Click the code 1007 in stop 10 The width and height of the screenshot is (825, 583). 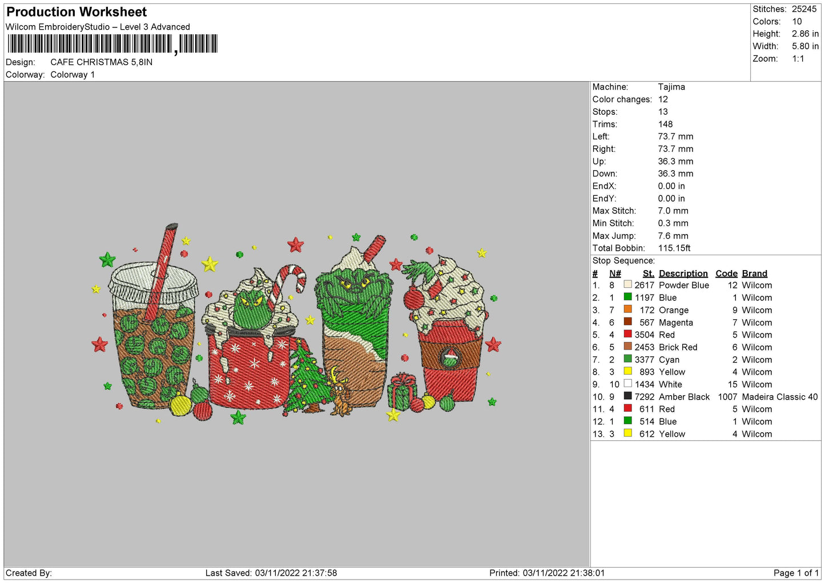pyautogui.click(x=727, y=397)
